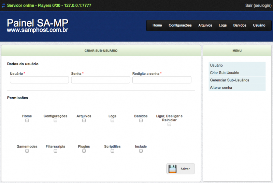Viewport: 273px width, 183px height.
Task: Enable the Gamemodes permission checkbox
Action: tap(27, 151)
